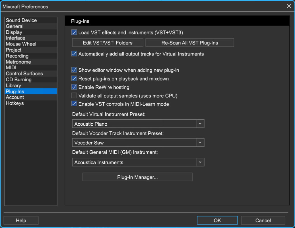Uncheck Load VST effects and instruments

74,32
